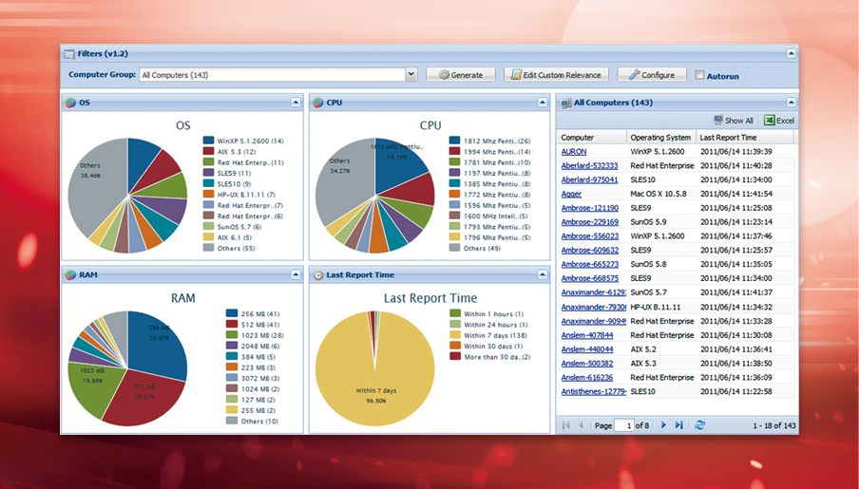Click the 2048 MB (6) legend entry

point(253,346)
